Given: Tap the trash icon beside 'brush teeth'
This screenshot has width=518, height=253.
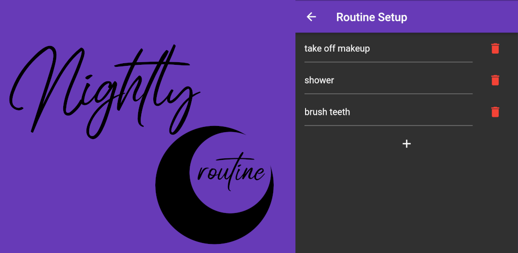Looking at the screenshot, I should tap(495, 112).
